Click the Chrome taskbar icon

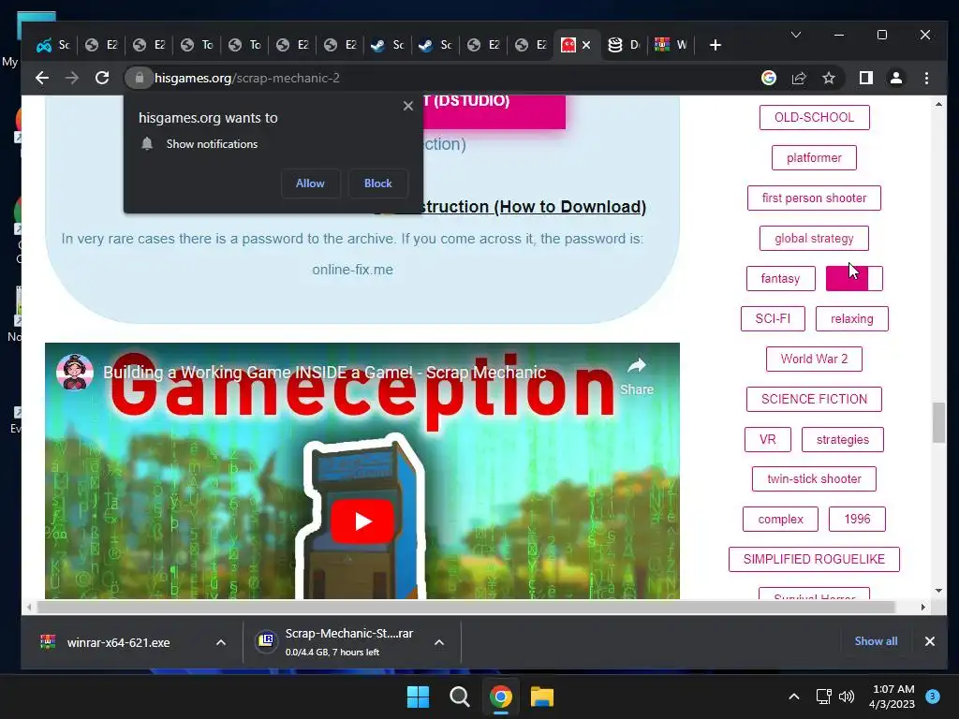(x=500, y=697)
